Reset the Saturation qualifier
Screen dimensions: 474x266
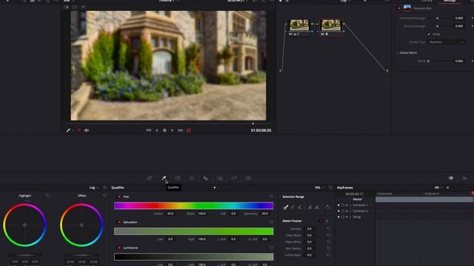point(271,222)
